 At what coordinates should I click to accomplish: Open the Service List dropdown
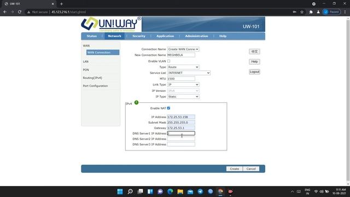189,73
